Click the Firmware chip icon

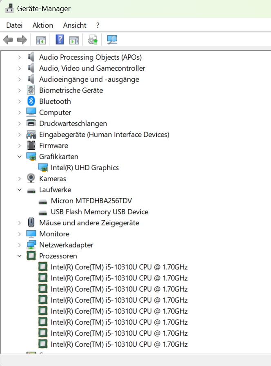(31, 145)
